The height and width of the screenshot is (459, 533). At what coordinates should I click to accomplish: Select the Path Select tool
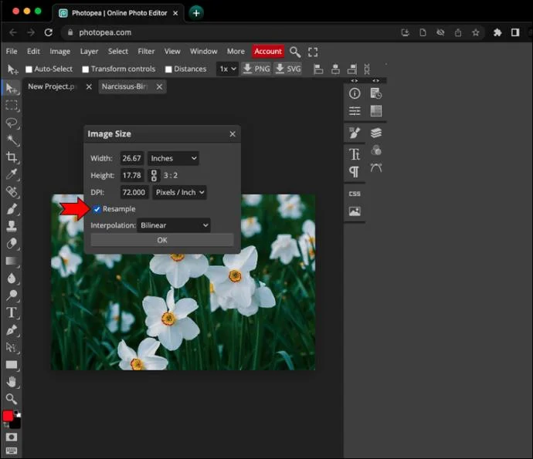[12, 347]
